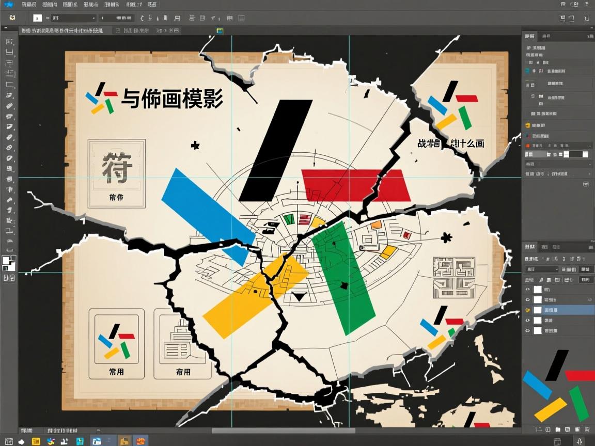This screenshot has width=595, height=446.
Task: Hide the topmost layer using its eye icon
Action: (x=528, y=289)
